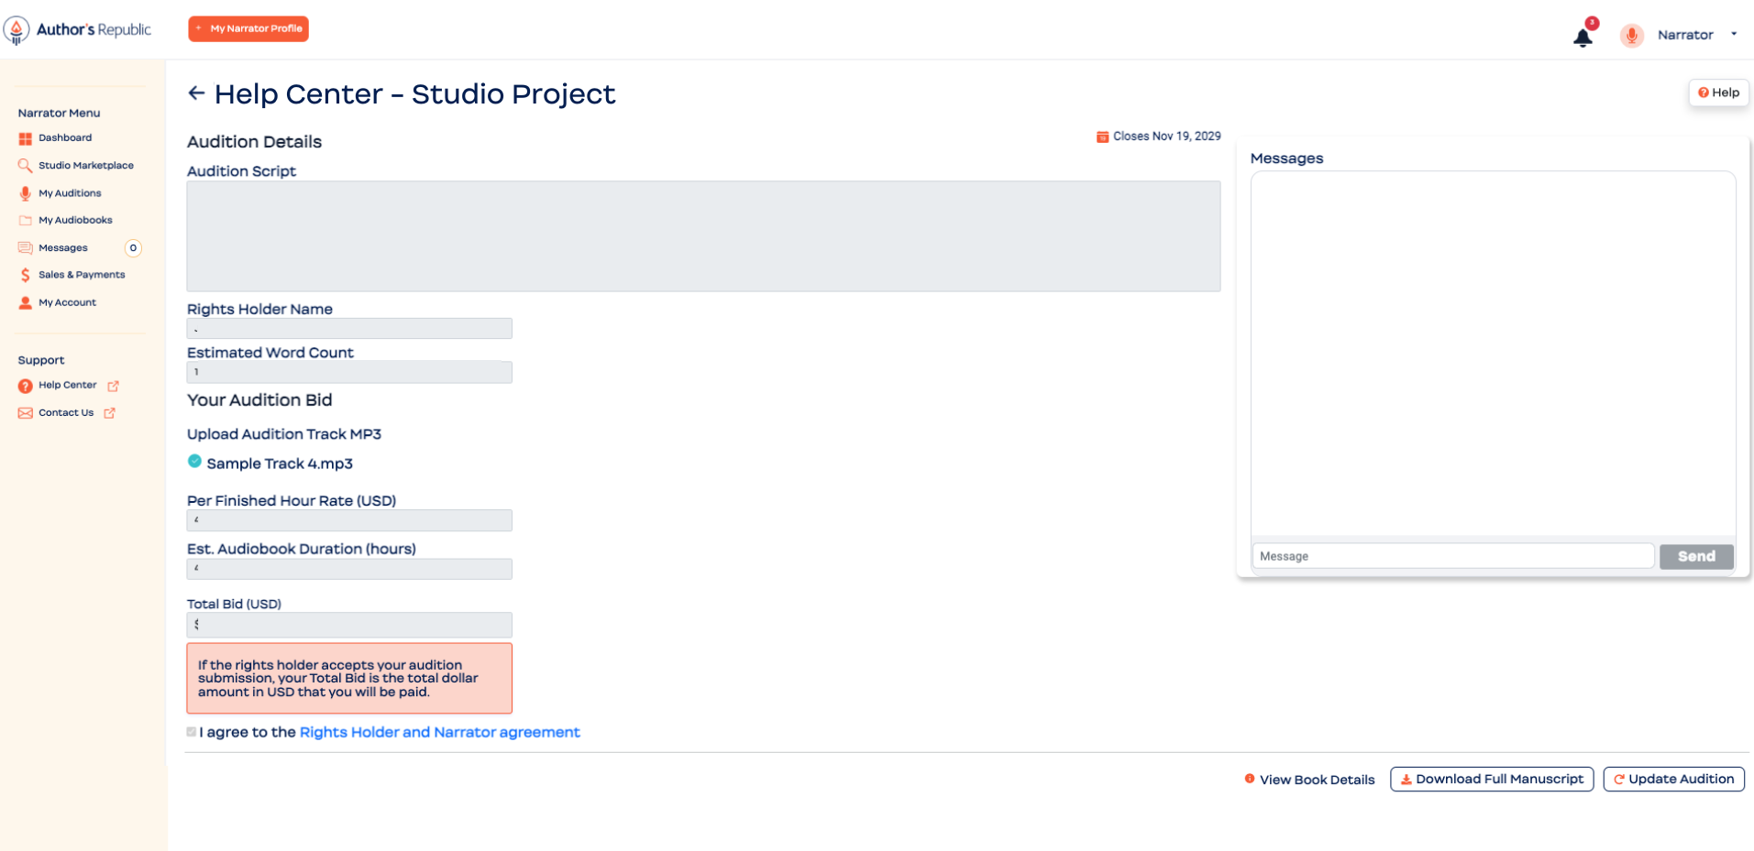The height and width of the screenshot is (851, 1754).
Task: Open Rights Holder and Narrator agreement link
Action: (x=439, y=732)
